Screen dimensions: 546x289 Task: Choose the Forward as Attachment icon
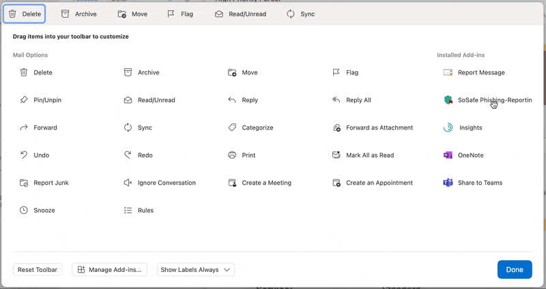point(336,127)
